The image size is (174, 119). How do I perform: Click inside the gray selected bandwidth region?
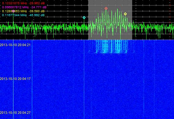pos(110,20)
